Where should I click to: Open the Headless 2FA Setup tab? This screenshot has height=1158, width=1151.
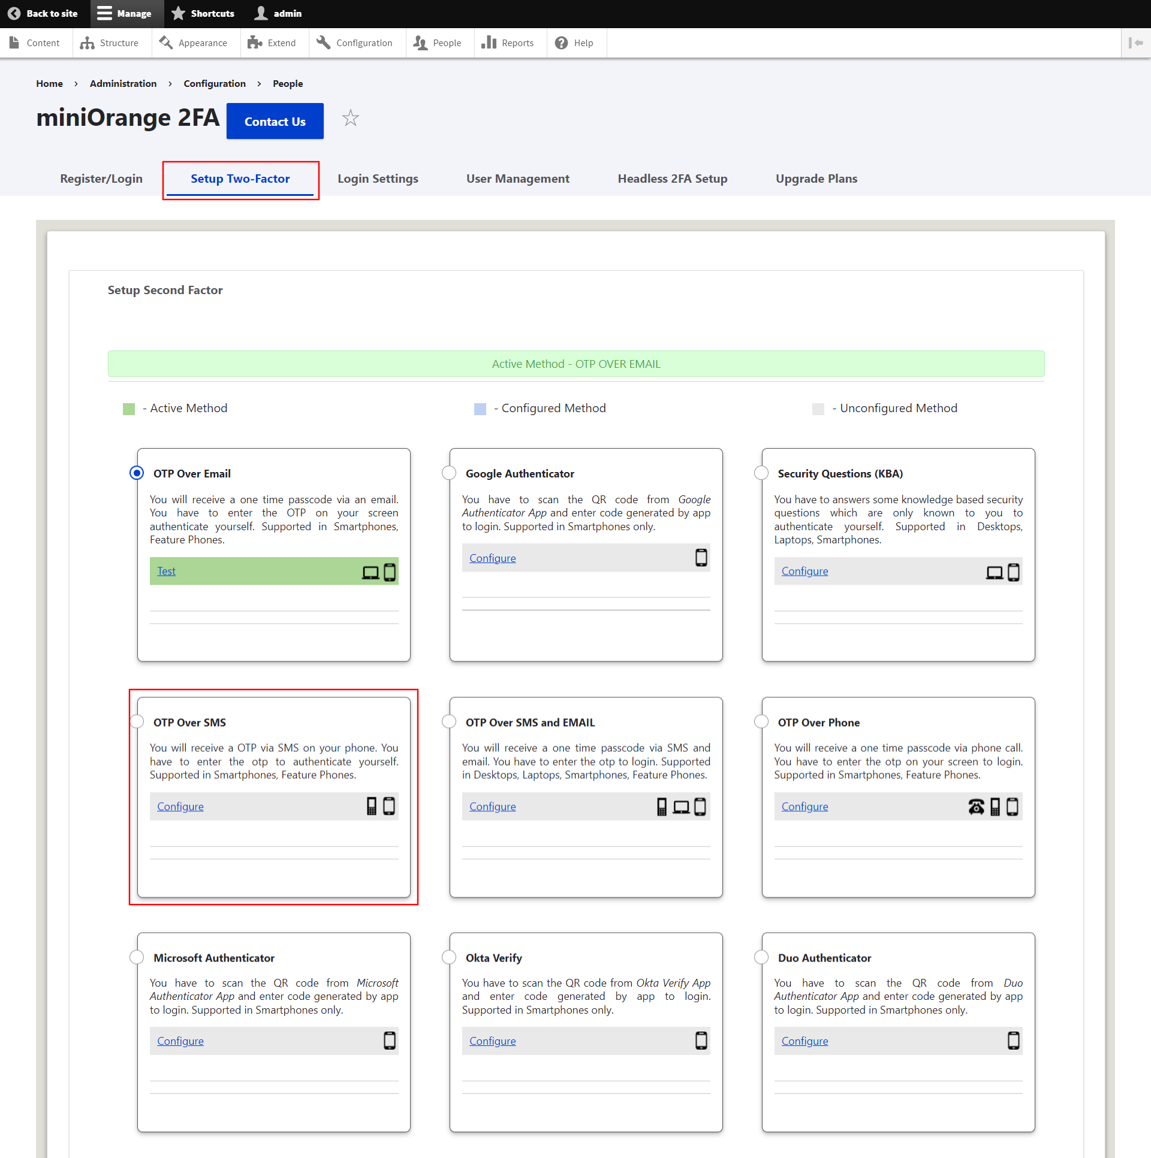[673, 179]
